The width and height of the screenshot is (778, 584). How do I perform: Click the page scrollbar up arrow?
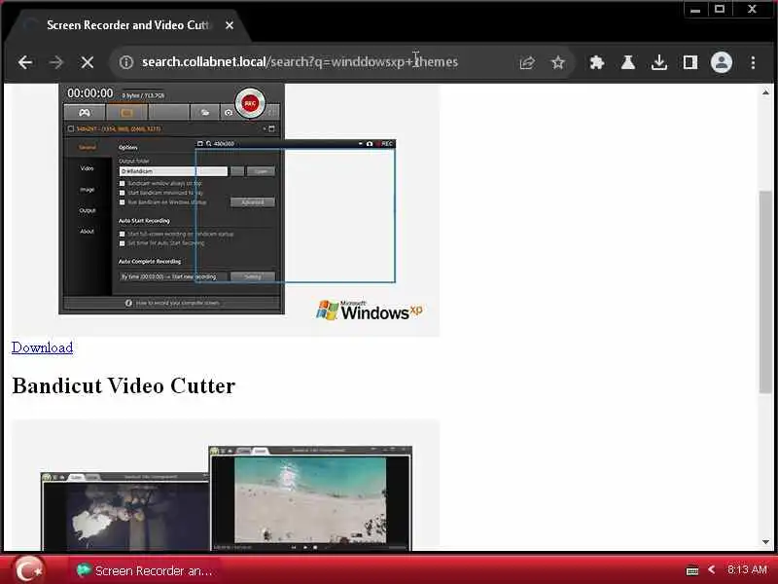pos(765,92)
